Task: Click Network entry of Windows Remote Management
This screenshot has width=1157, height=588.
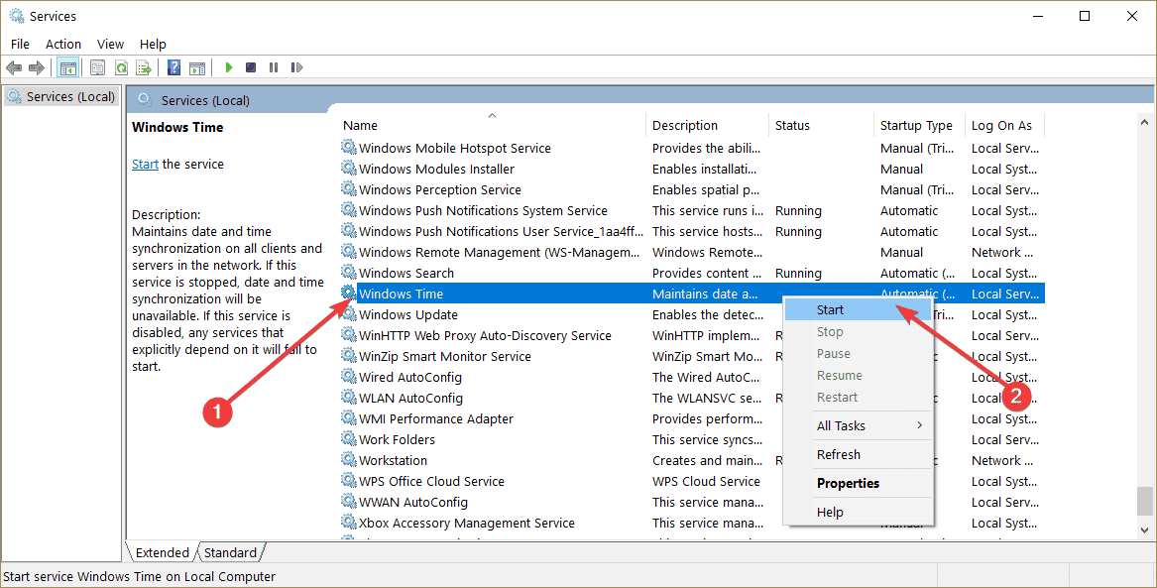Action: click(1002, 252)
